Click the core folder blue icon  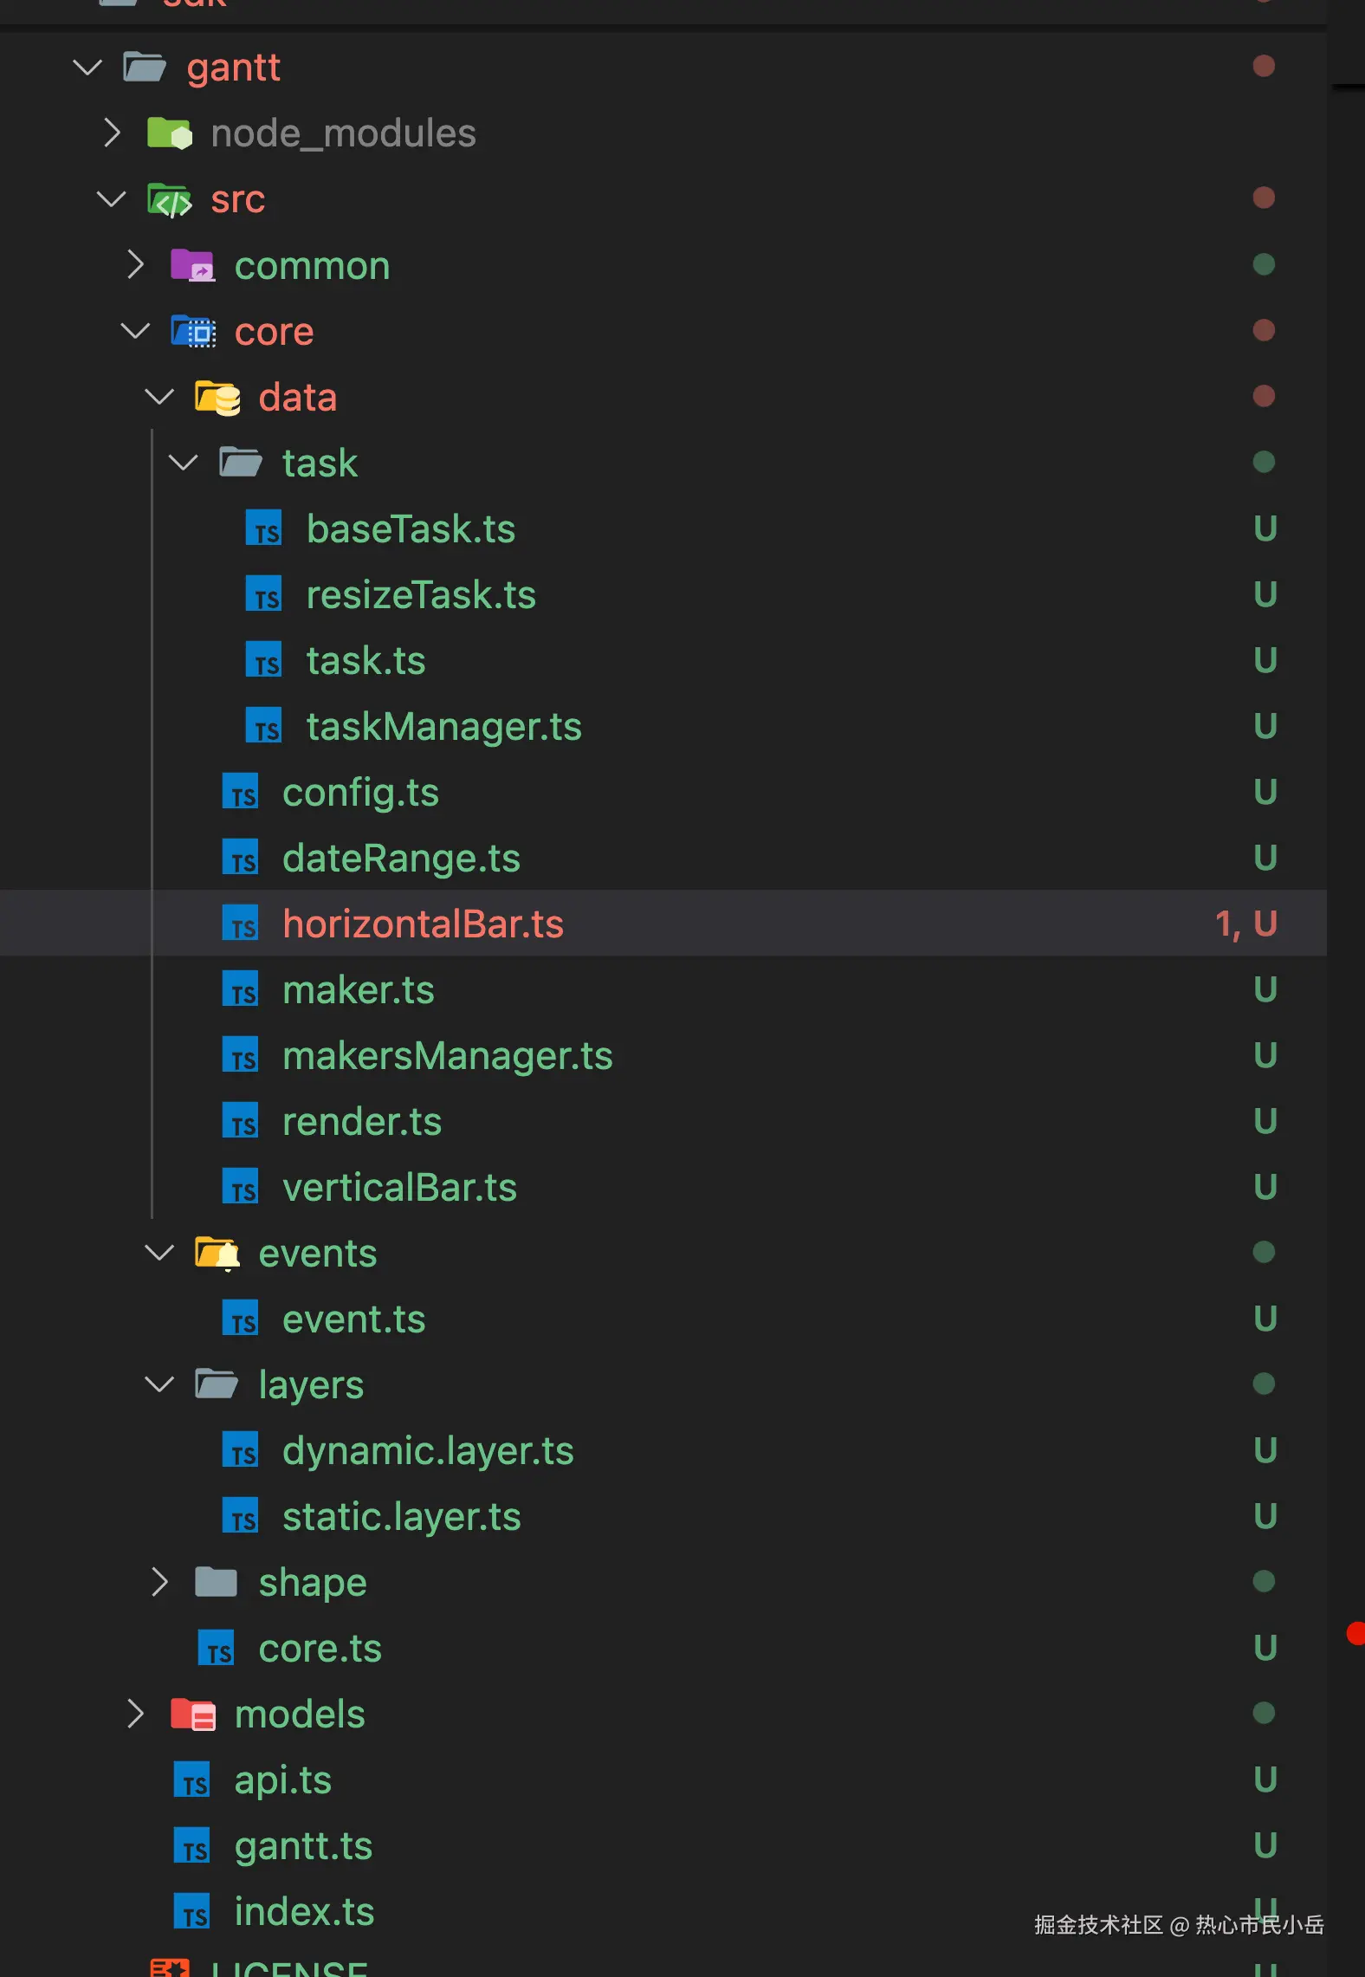[x=192, y=332]
